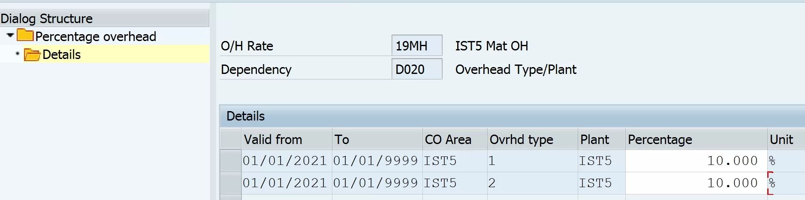Select row with Ovrhd type 2
The width and height of the screenshot is (805, 200).
tap(231, 183)
